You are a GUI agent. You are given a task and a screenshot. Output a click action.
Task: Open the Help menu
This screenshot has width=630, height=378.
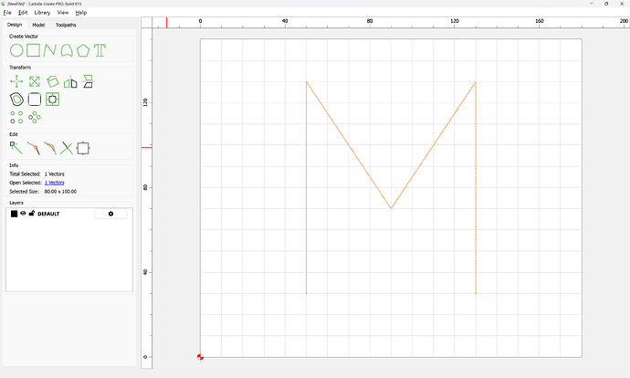tap(81, 13)
